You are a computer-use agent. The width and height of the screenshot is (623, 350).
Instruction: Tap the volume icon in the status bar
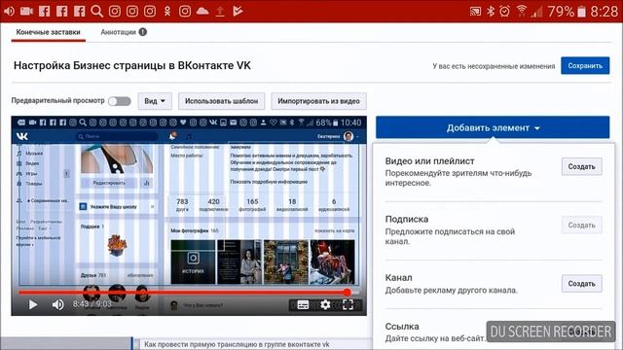click(9, 11)
